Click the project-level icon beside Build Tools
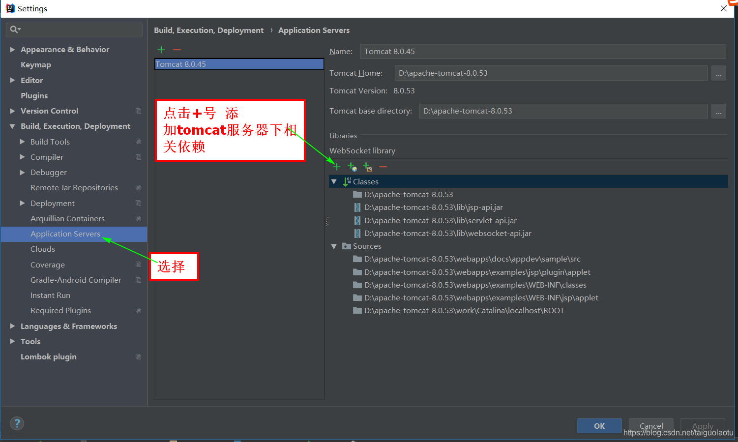The height and width of the screenshot is (442, 738). coord(138,142)
